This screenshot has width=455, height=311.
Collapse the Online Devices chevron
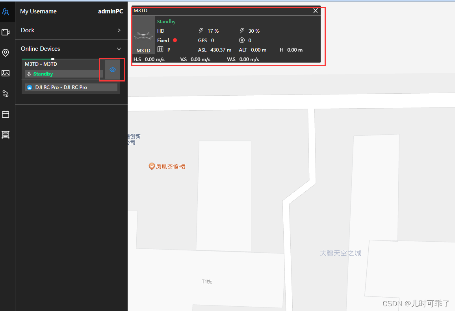(119, 49)
